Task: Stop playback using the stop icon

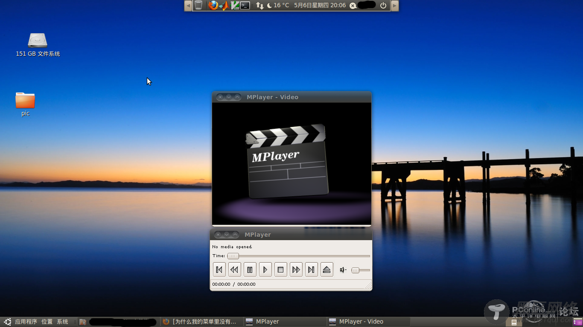Action: 280,269
